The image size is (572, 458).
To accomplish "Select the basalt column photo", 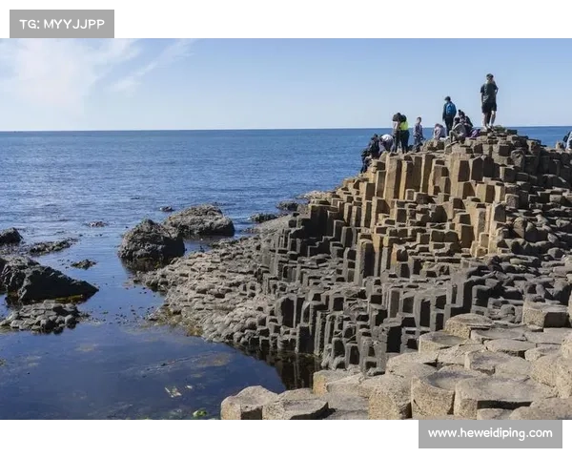I will pyautogui.click(x=286, y=229).
